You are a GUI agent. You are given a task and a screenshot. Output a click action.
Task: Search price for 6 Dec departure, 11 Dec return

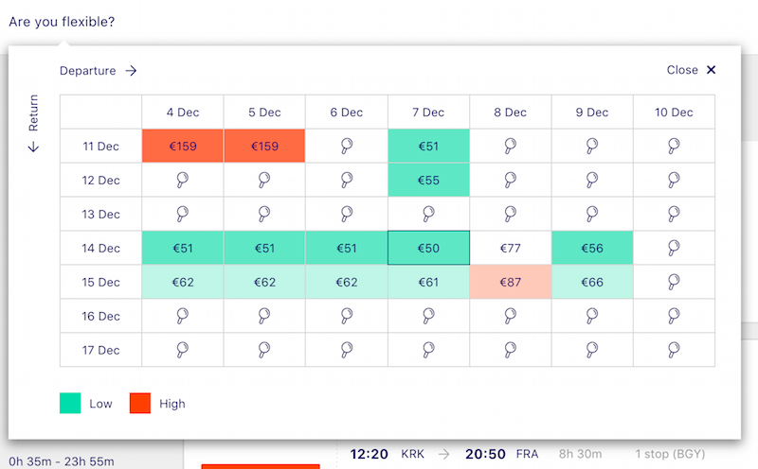click(x=347, y=146)
